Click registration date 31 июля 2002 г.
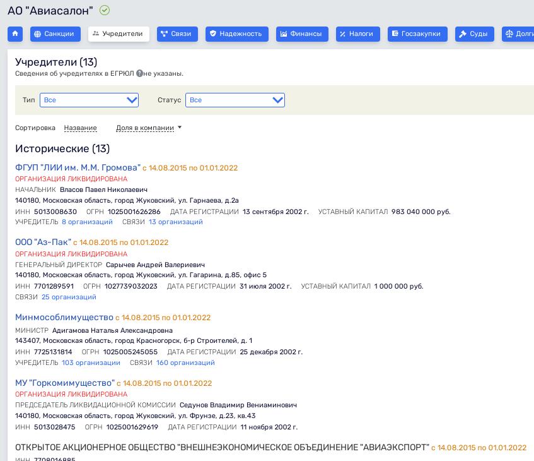 [265, 286]
